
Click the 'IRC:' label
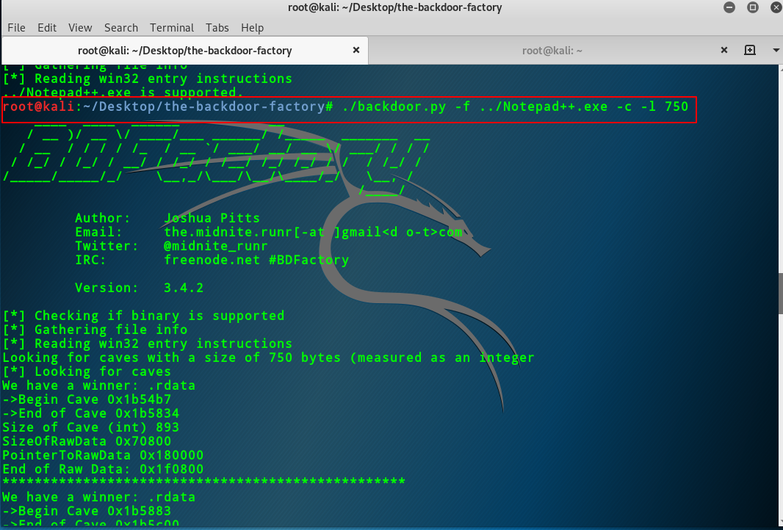[x=91, y=260]
